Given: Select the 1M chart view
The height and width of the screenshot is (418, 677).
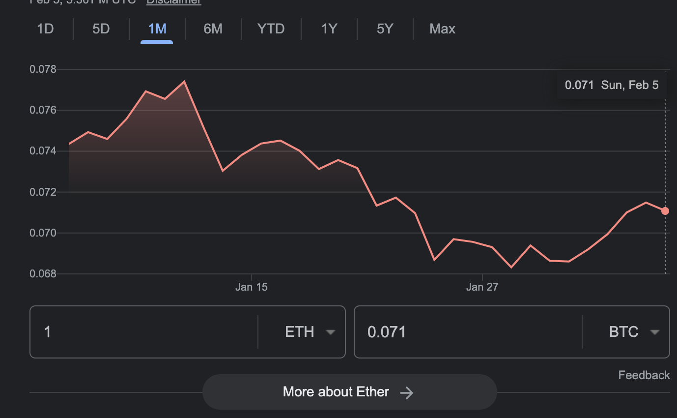Looking at the screenshot, I should point(157,29).
